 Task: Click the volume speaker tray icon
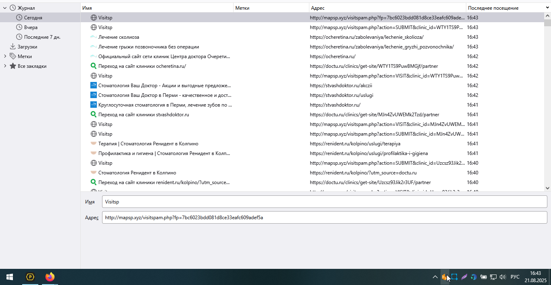503,277
